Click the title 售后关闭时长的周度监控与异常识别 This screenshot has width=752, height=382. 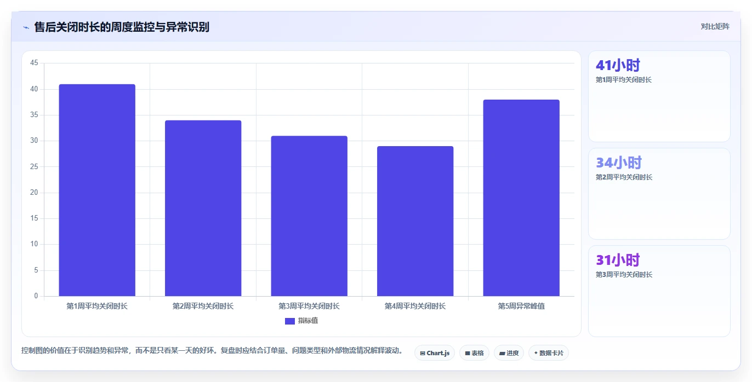click(x=122, y=27)
